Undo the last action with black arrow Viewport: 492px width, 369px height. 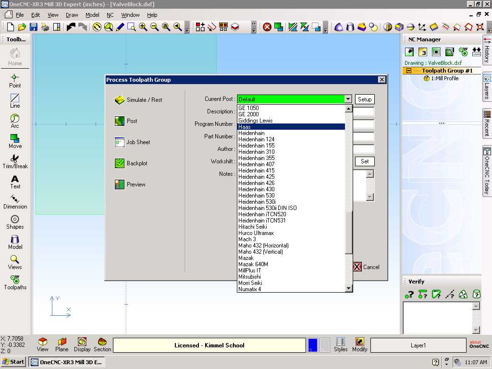tap(71, 27)
